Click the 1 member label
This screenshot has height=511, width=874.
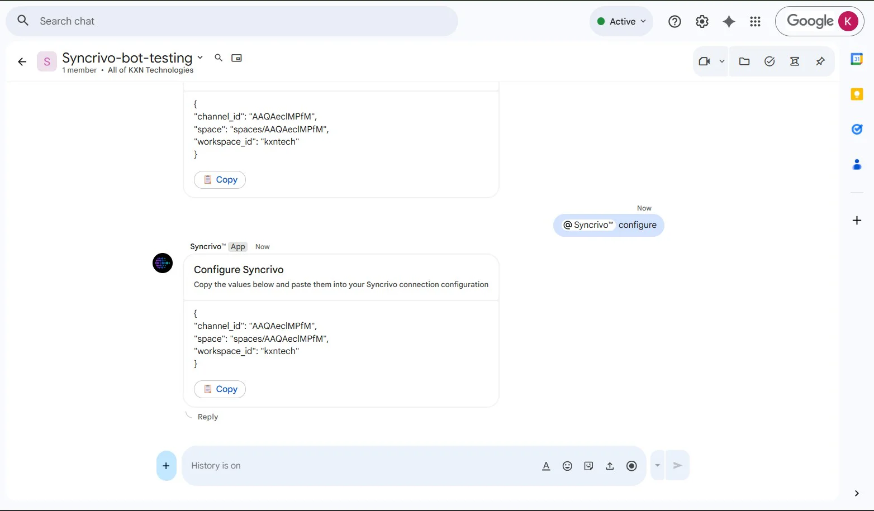79,70
